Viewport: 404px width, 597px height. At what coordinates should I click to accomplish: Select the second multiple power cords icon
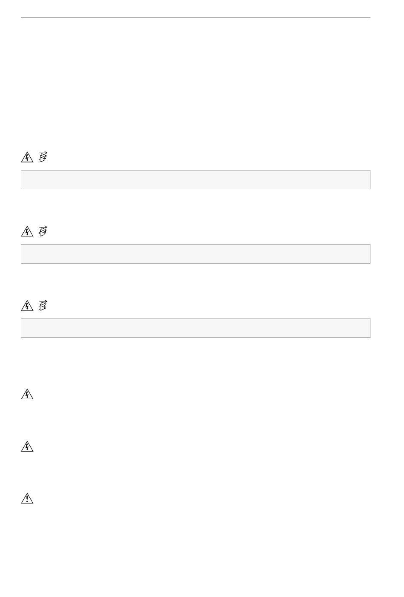pos(43,231)
